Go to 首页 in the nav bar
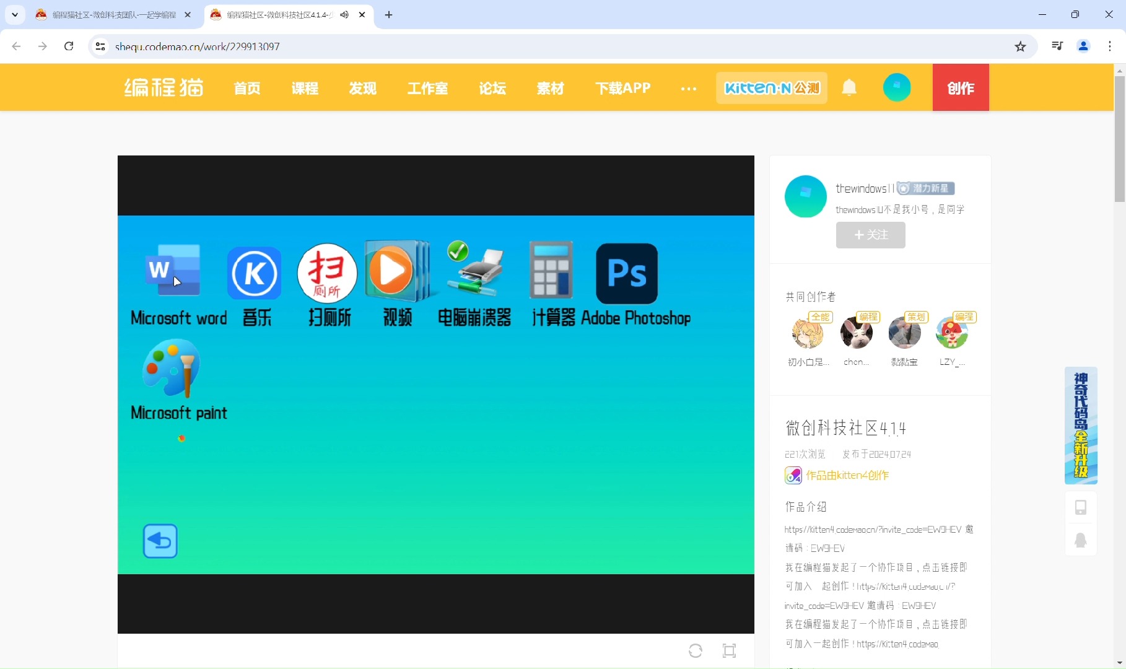The image size is (1126, 669). (247, 88)
